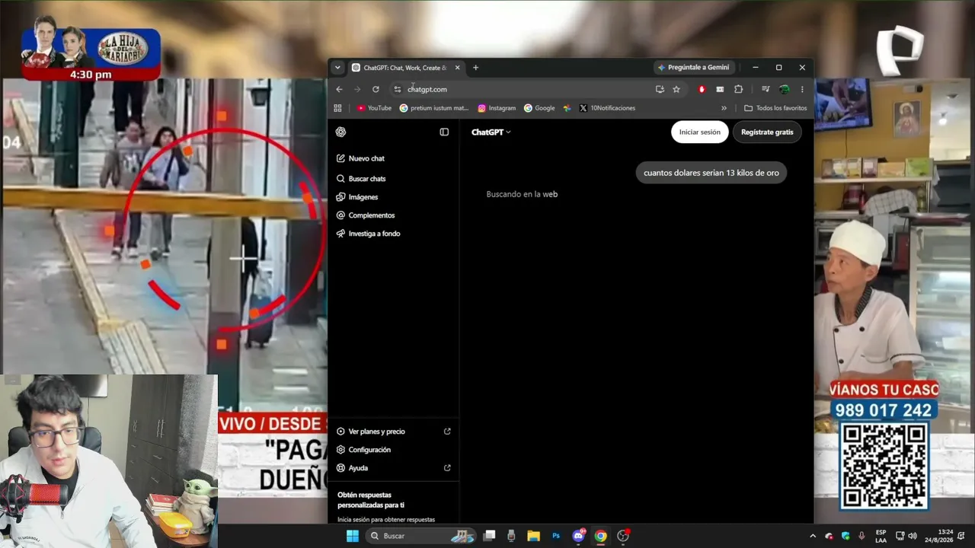Image resolution: width=975 pixels, height=548 pixels.
Task: Click the message about 13 kilos de oro
Action: point(711,173)
